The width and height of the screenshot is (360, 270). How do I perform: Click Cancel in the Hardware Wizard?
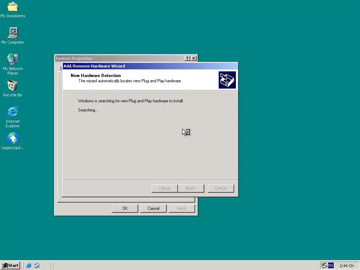tap(221, 188)
